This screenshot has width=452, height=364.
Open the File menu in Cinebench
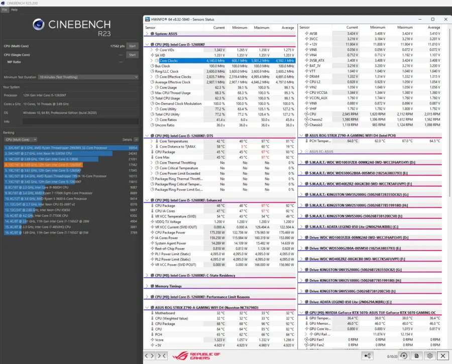coord(5,10)
